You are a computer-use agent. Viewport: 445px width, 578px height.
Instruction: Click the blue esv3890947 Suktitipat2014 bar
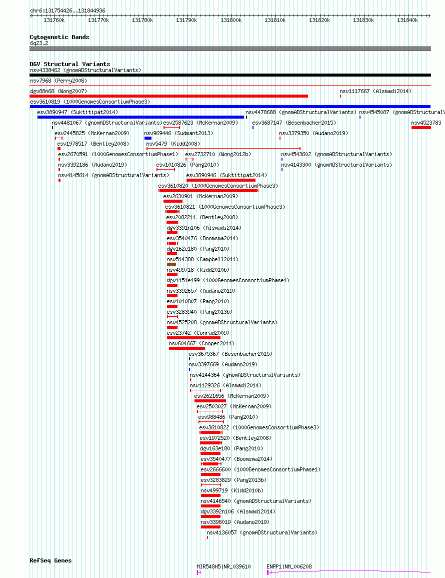click(140, 117)
